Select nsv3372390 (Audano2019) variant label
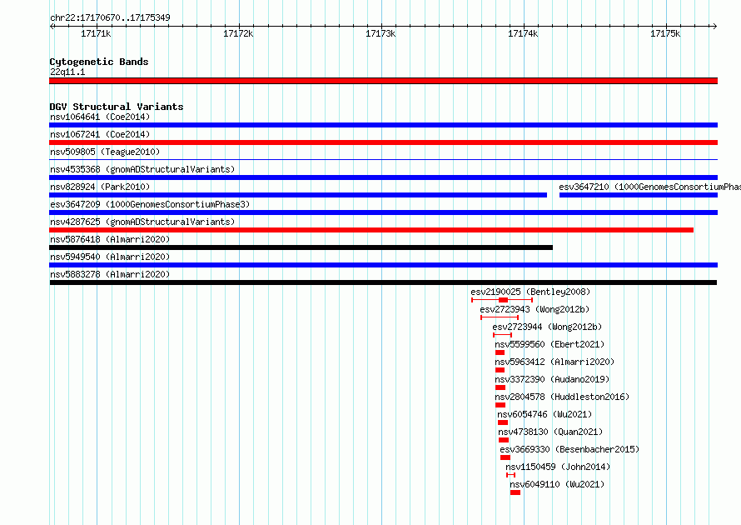 (x=552, y=379)
